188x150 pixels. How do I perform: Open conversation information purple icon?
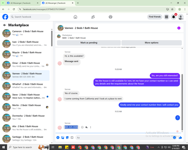[179, 28]
